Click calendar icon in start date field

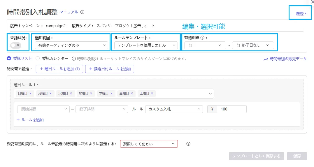click(190, 45)
